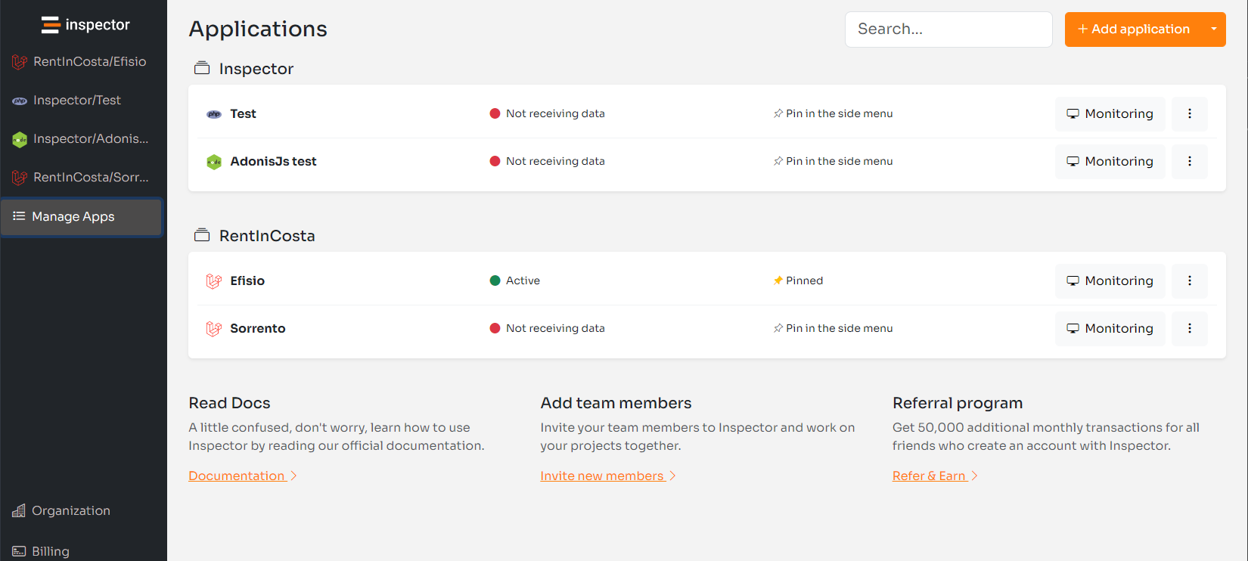Viewport: 1248px width, 561px height.
Task: Expand the Add application dropdown arrow
Action: coord(1213,29)
